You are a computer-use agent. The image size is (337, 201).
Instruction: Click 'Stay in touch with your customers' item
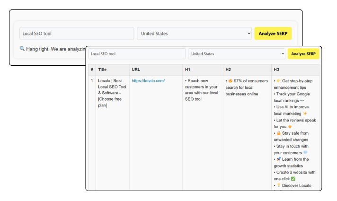(x=291, y=149)
